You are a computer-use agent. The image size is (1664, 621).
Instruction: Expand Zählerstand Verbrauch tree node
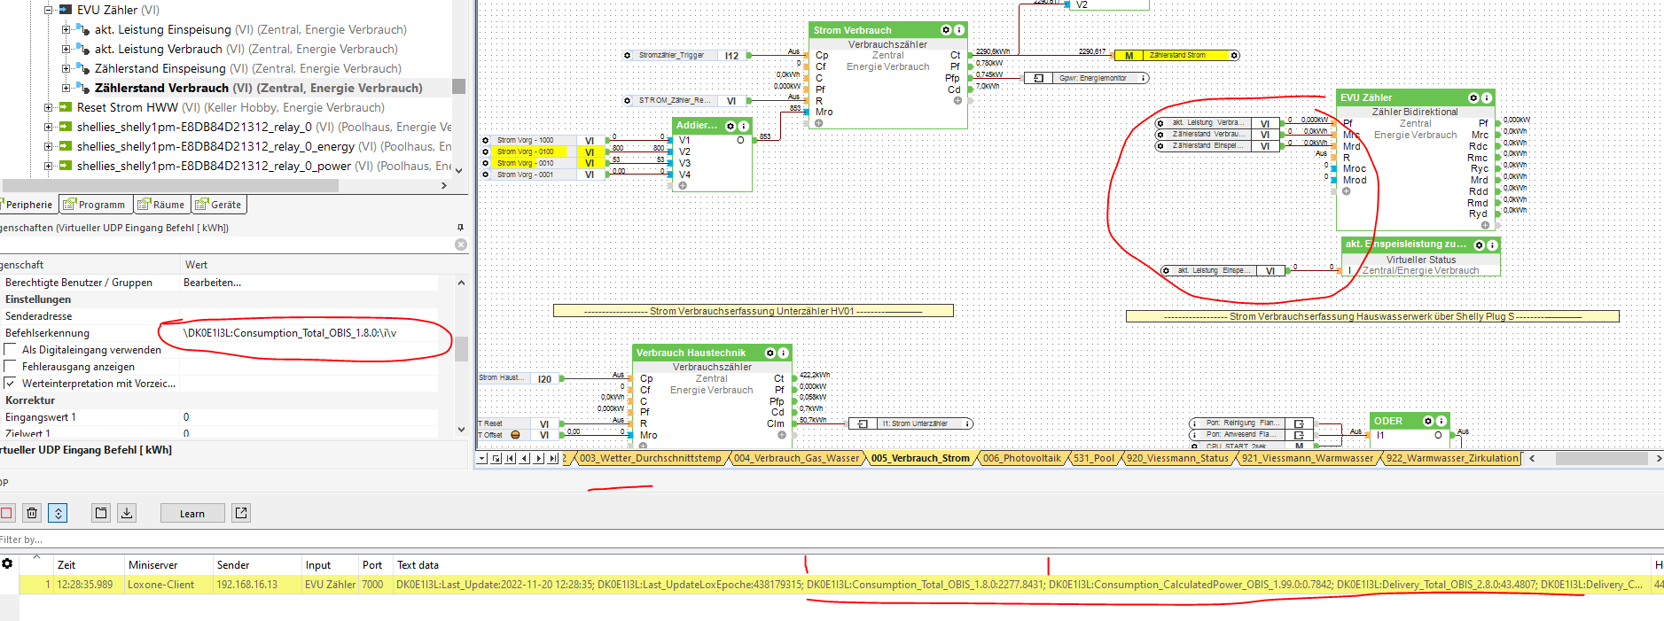click(66, 88)
